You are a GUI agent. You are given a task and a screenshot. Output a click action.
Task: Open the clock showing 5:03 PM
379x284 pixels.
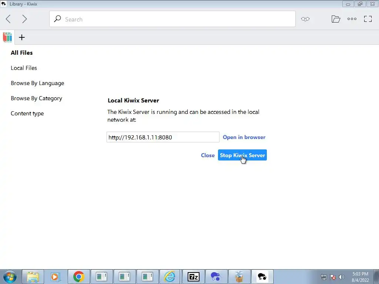click(360, 277)
